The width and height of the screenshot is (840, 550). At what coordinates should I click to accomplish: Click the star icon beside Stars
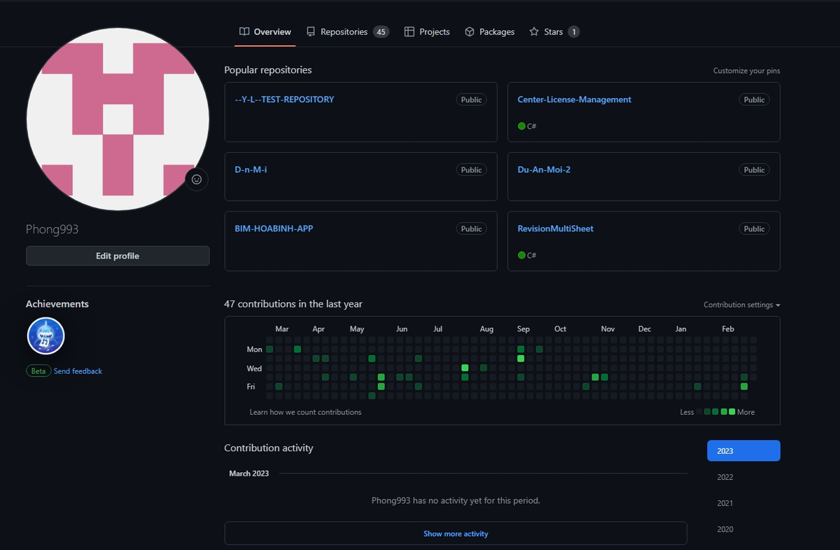click(534, 32)
